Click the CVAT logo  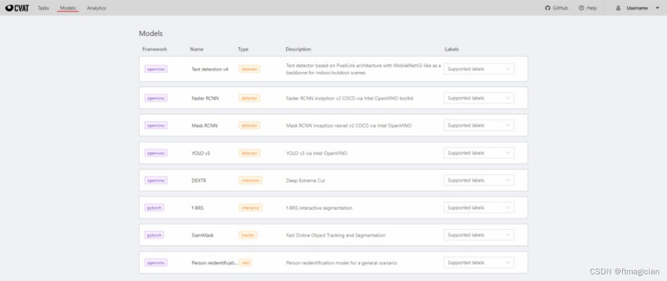coord(17,8)
